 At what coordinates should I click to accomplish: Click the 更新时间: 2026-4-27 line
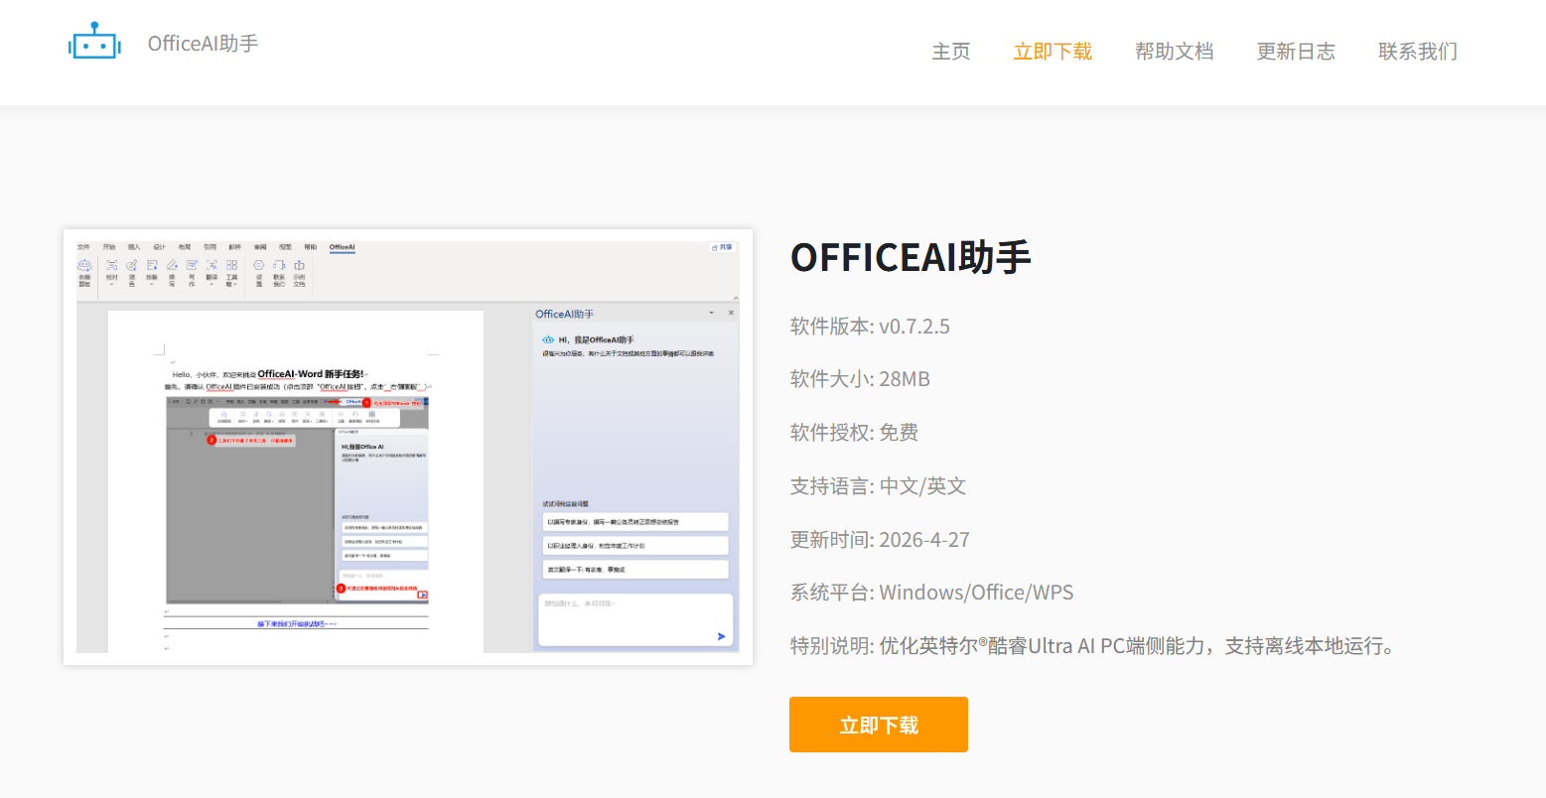[880, 540]
